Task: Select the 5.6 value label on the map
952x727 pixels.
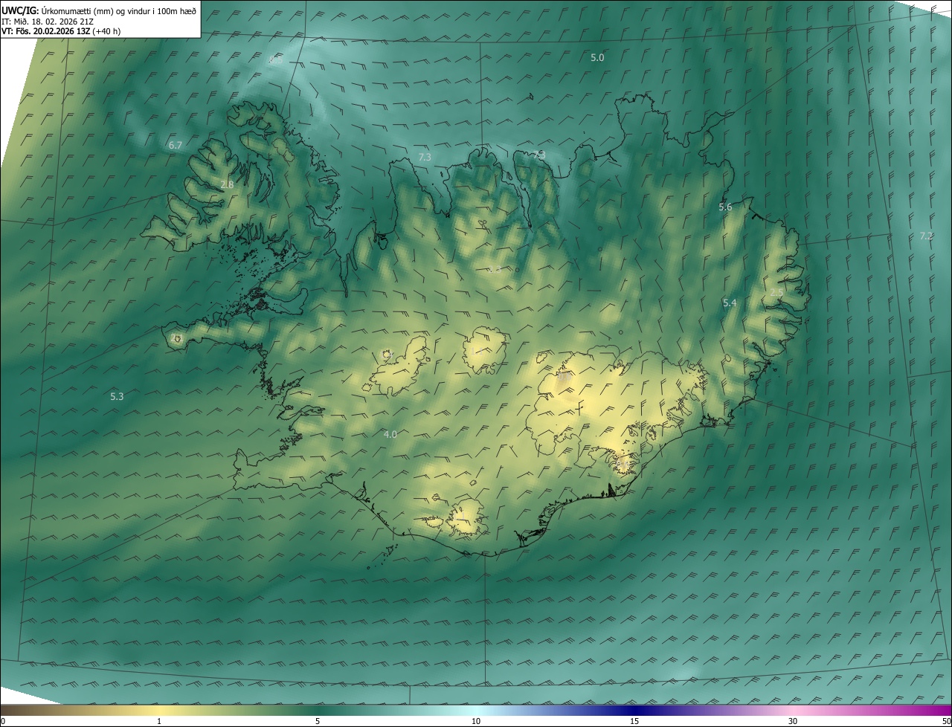Action: click(x=725, y=207)
